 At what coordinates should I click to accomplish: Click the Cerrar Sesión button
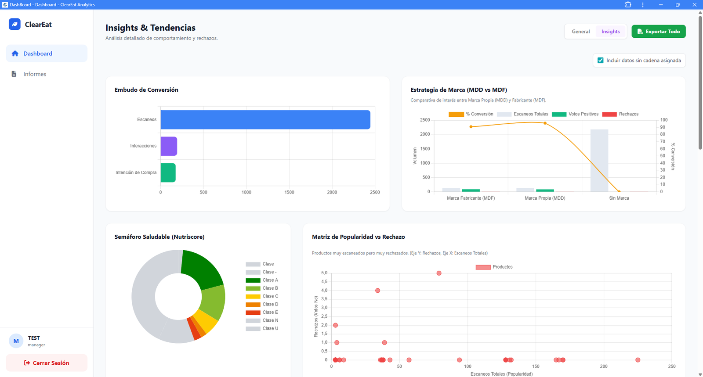(47, 363)
